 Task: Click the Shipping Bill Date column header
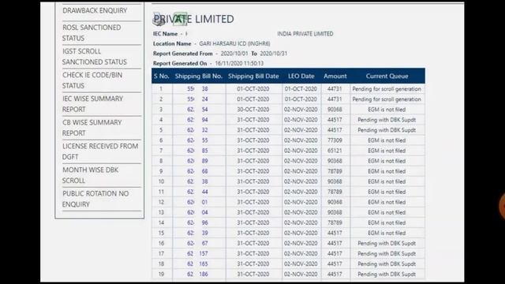253,77
